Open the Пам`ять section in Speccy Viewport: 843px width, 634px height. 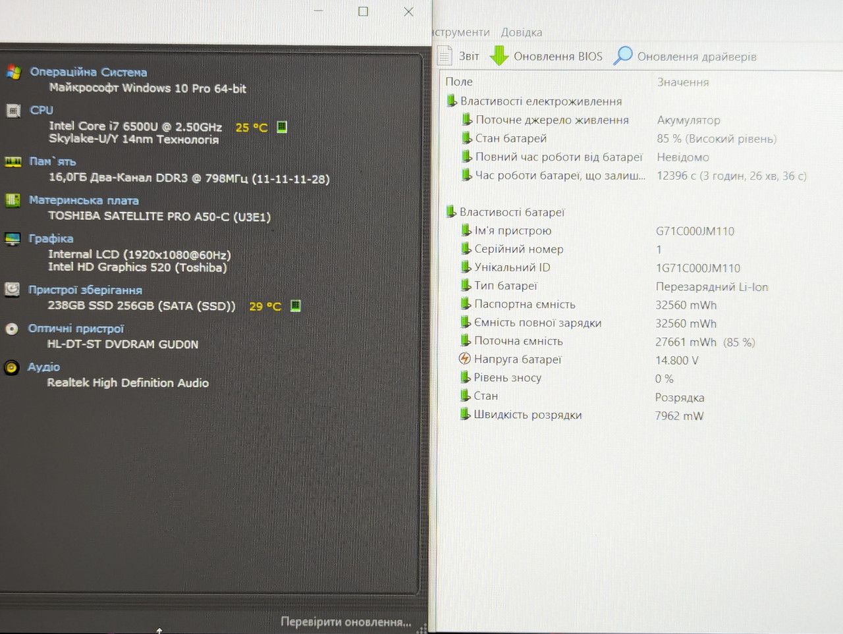point(53,161)
